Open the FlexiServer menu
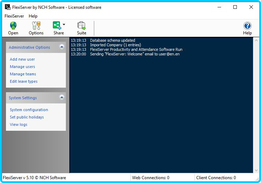The height and width of the screenshot is (183, 261). 14,16
